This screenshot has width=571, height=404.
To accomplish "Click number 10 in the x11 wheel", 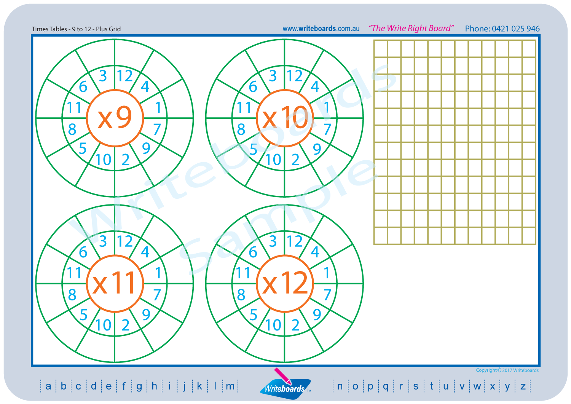I will tap(103, 325).
